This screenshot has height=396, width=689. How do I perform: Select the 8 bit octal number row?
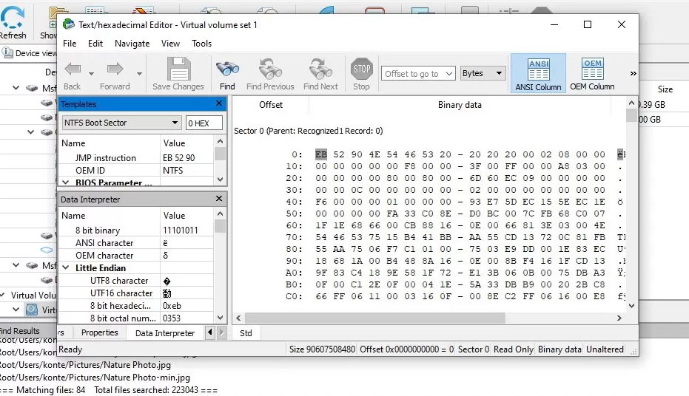pos(136,318)
